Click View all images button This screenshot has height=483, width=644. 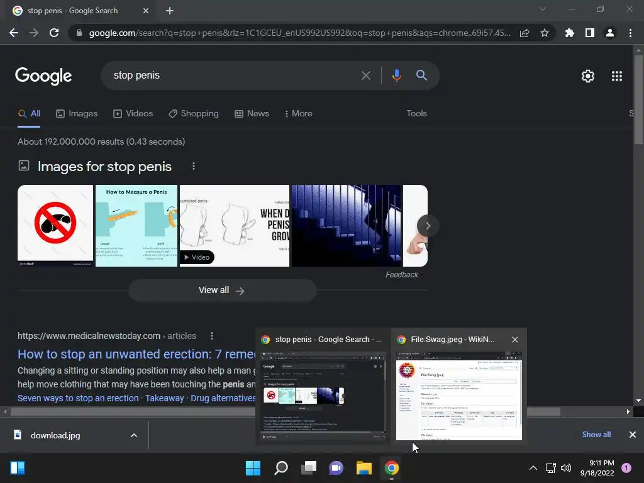click(x=222, y=291)
